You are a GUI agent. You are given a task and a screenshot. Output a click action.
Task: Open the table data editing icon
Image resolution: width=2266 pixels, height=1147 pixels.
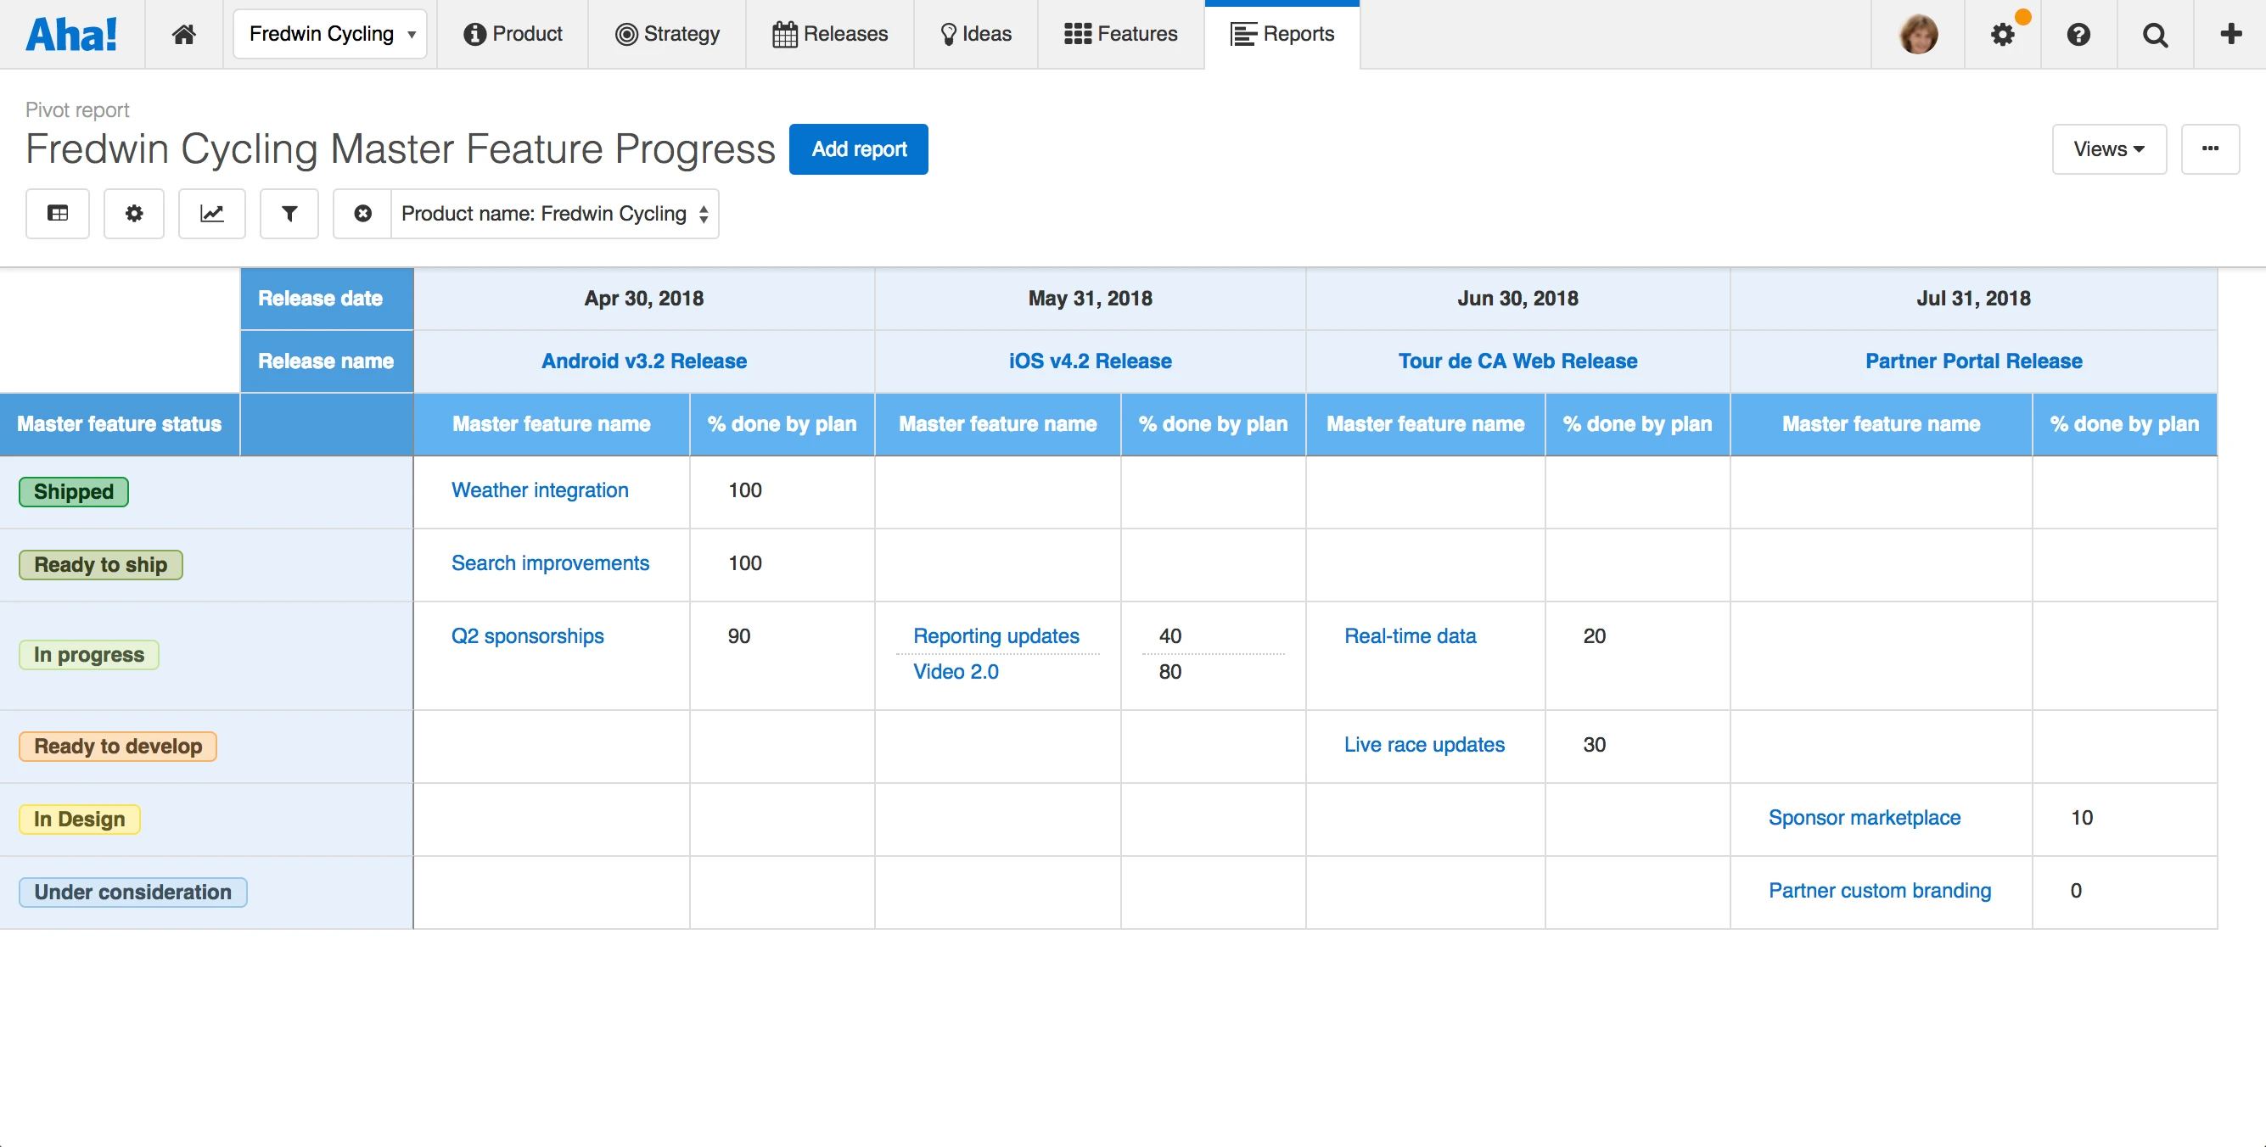pyautogui.click(x=58, y=214)
